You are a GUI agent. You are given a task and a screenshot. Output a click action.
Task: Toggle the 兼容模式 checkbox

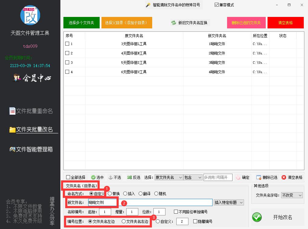coord(217,5)
